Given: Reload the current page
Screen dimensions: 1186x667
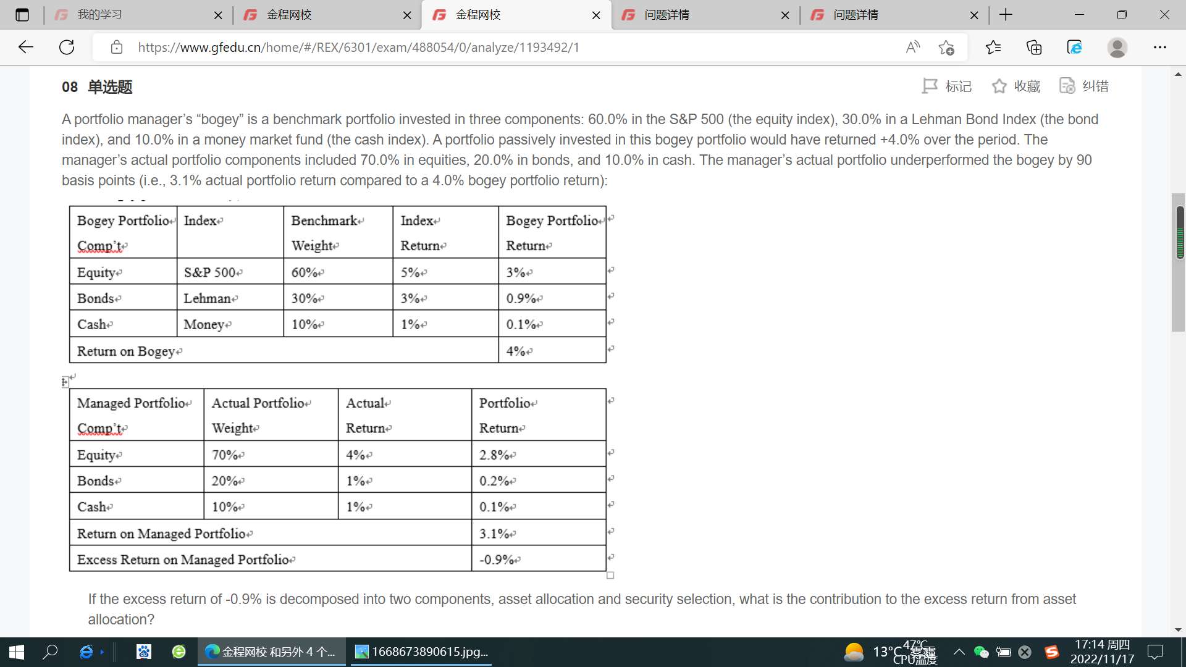Looking at the screenshot, I should 67,47.
